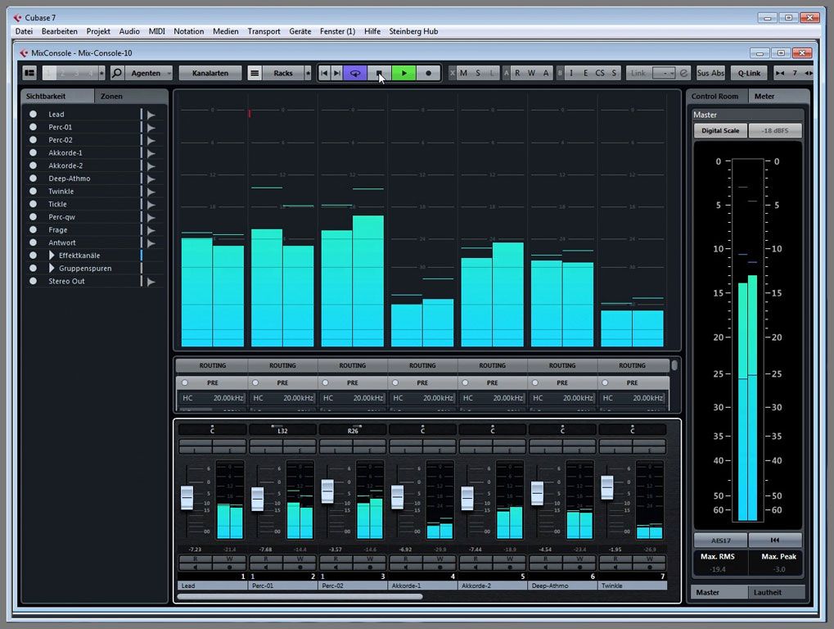The width and height of the screenshot is (834, 629).
Task: Open the Racks selection button
Action: click(282, 73)
